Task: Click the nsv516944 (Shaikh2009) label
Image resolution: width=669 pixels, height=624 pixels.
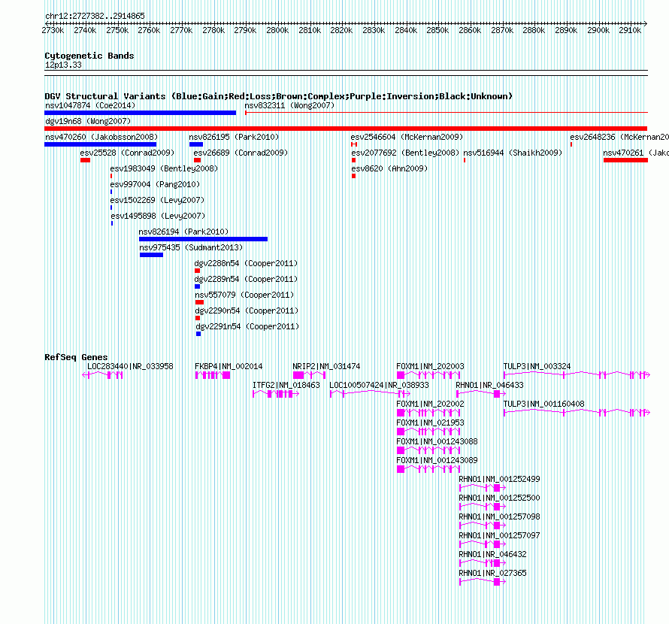Action: [513, 153]
